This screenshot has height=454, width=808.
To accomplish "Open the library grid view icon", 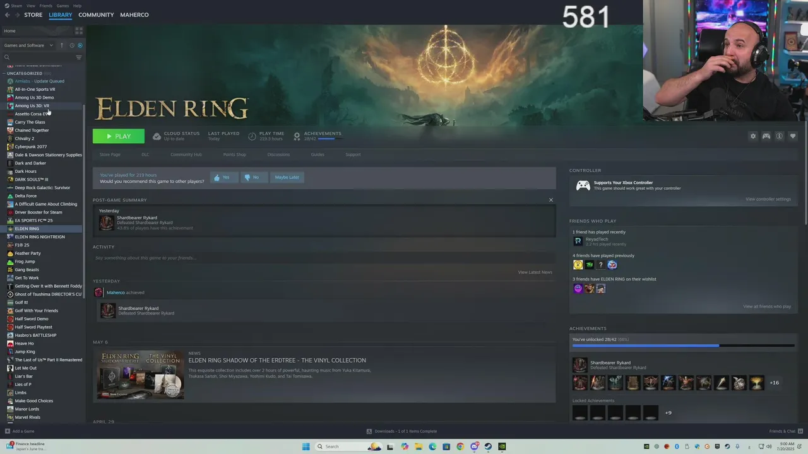I will coord(79,30).
